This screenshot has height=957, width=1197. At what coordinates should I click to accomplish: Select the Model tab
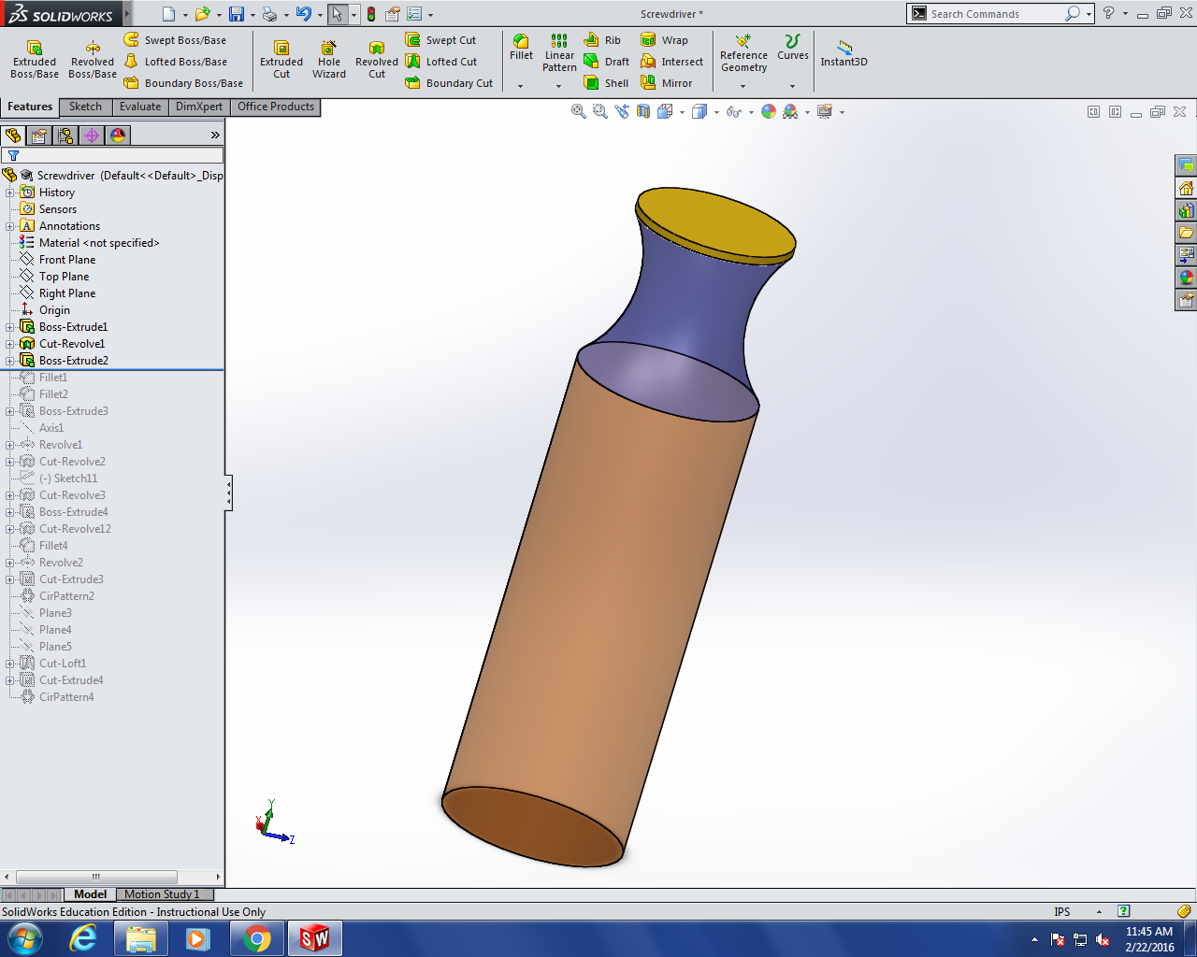[x=90, y=894]
